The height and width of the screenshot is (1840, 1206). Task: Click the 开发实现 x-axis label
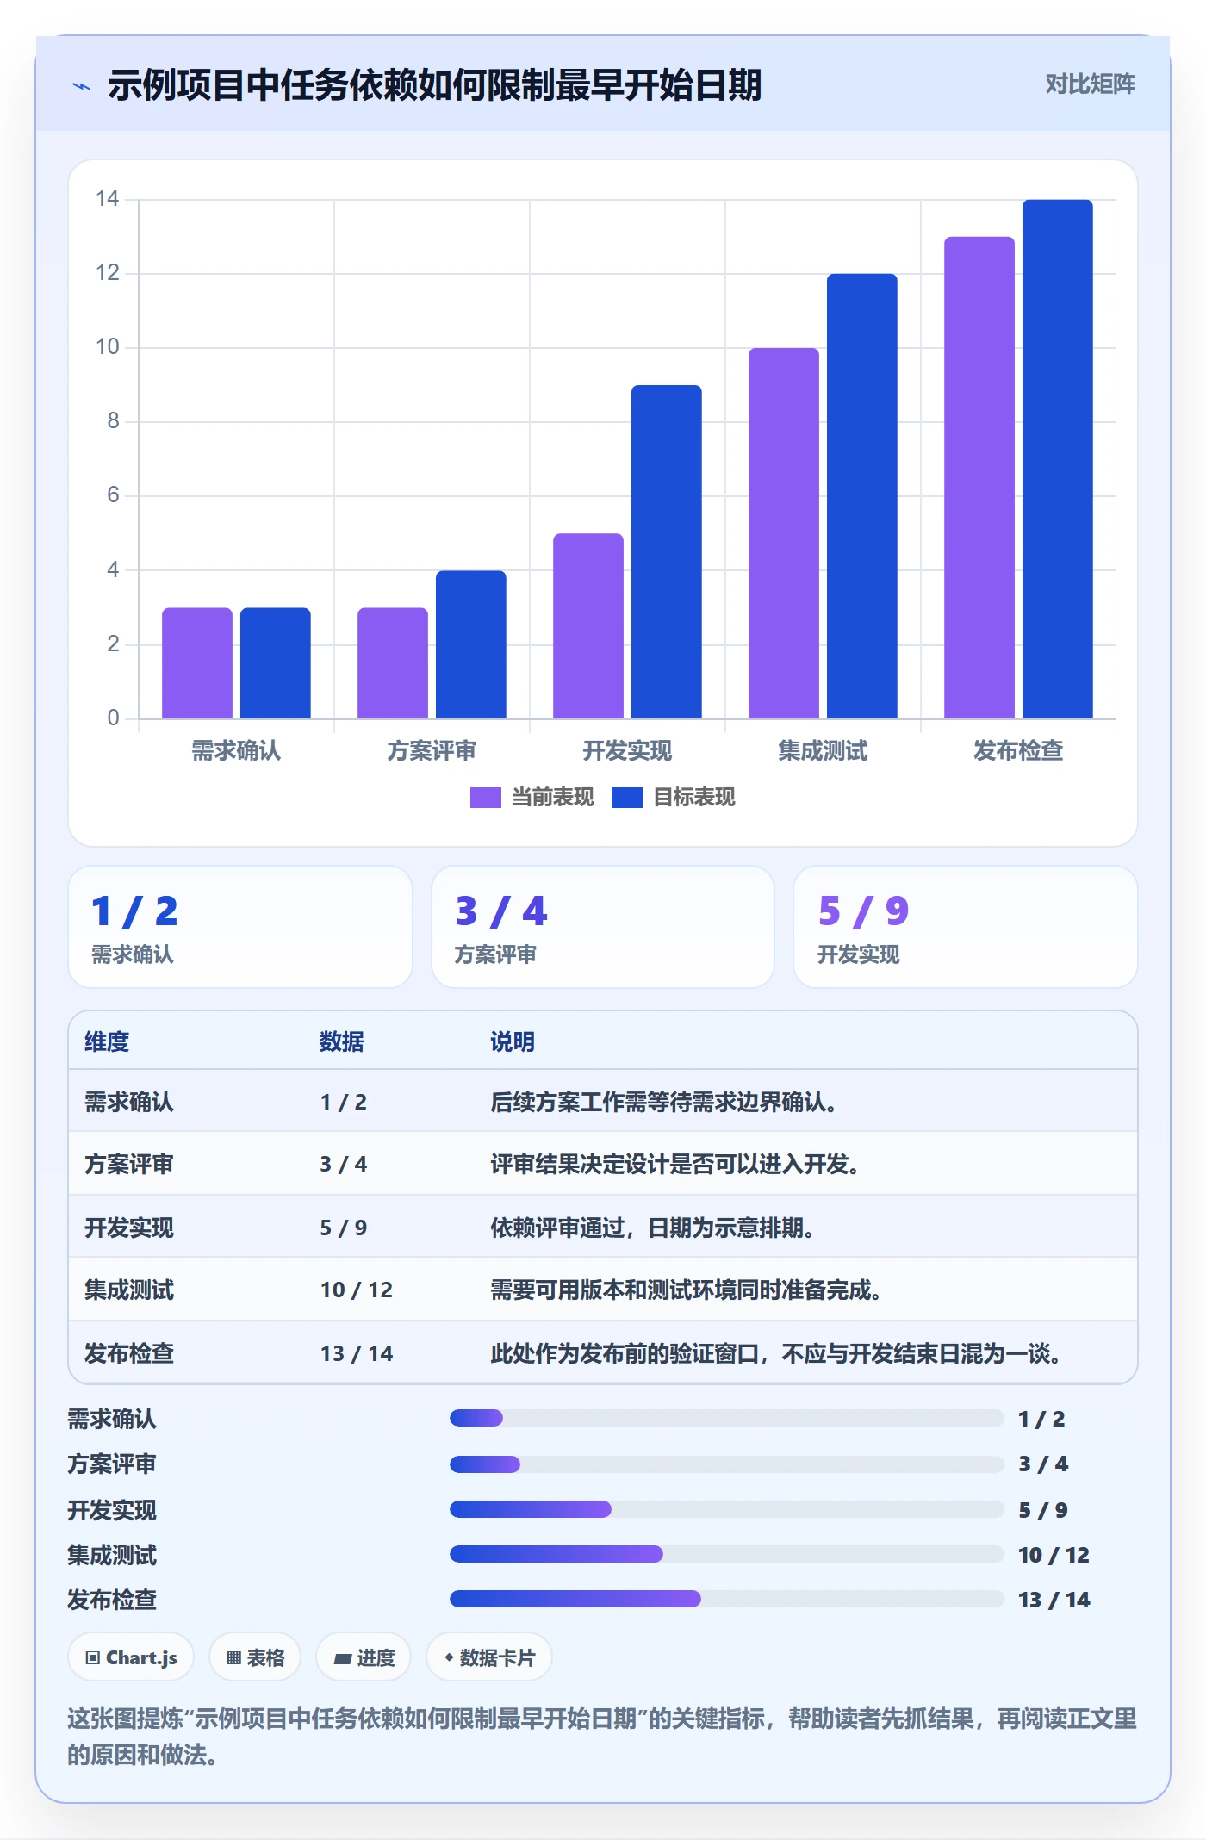(627, 751)
